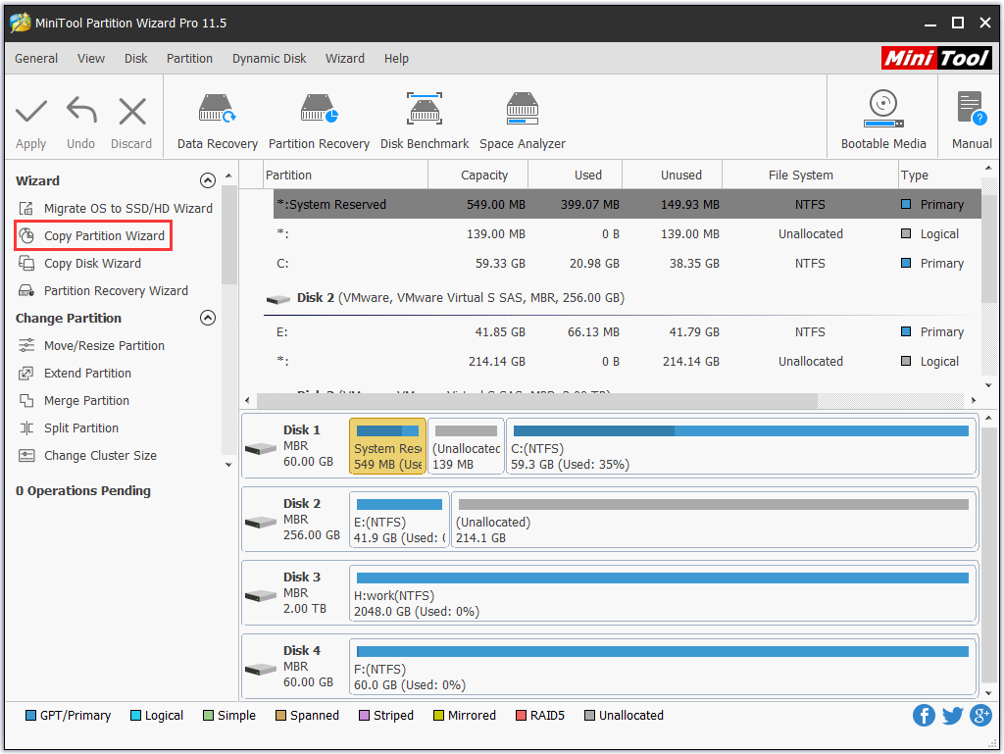Screen dimensions: 1004x754
Task: Open the Help menu
Action: pyautogui.click(x=396, y=58)
